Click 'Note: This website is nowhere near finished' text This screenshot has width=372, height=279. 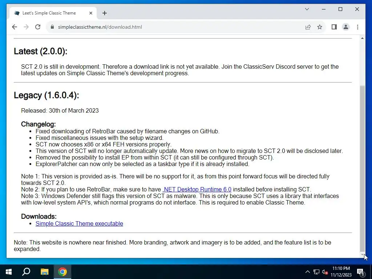[x=173, y=246]
